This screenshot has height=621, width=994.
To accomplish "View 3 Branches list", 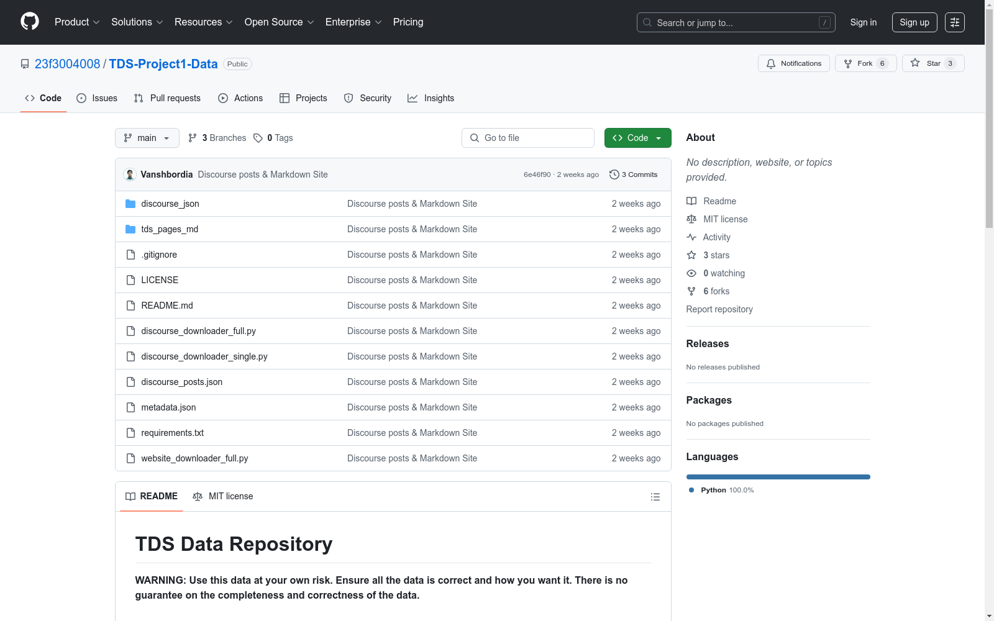I will coord(217,138).
